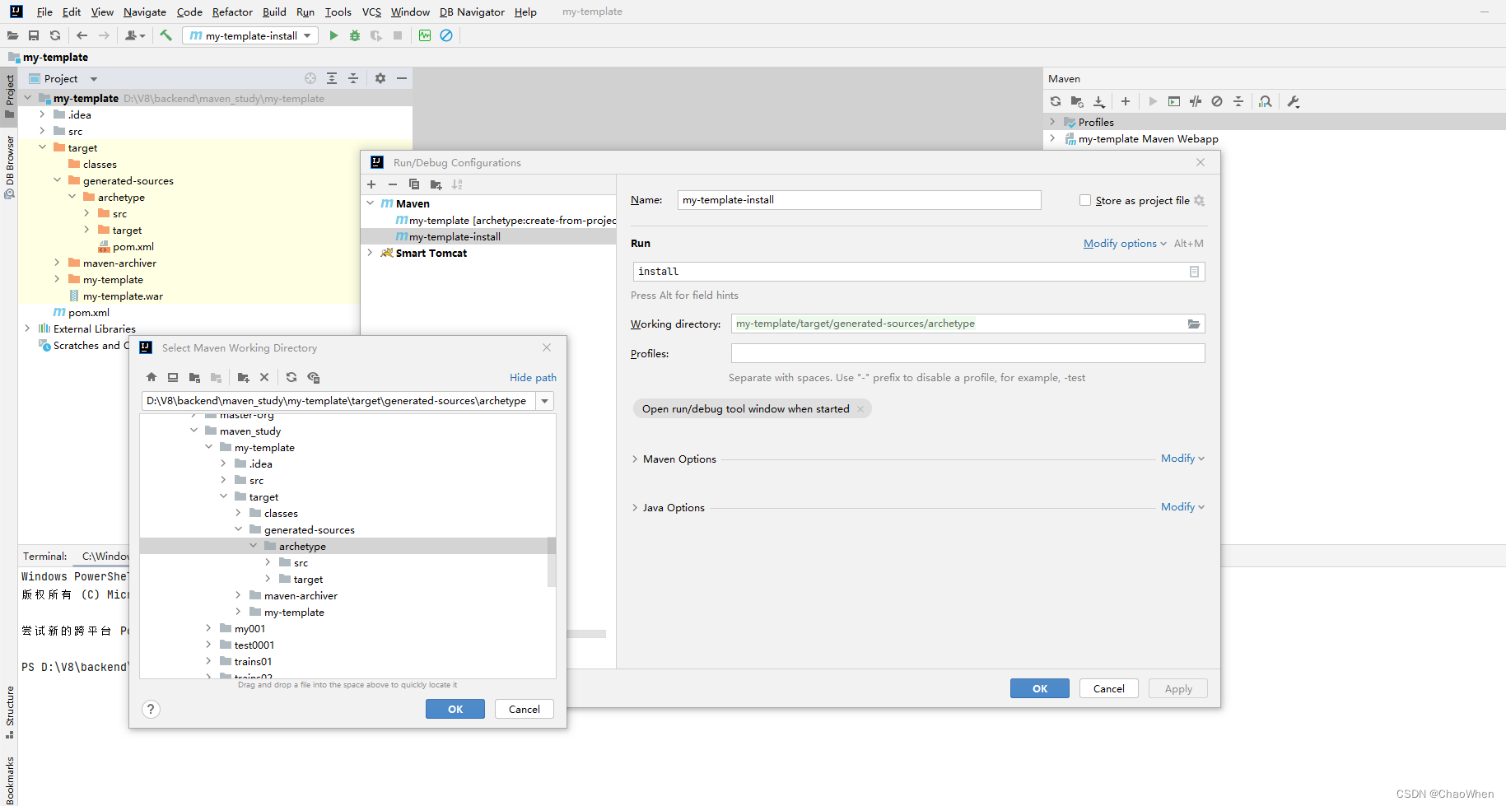Click Desktop directory icon in chooser
Image resolution: width=1506 pixels, height=806 pixels.
(x=173, y=377)
